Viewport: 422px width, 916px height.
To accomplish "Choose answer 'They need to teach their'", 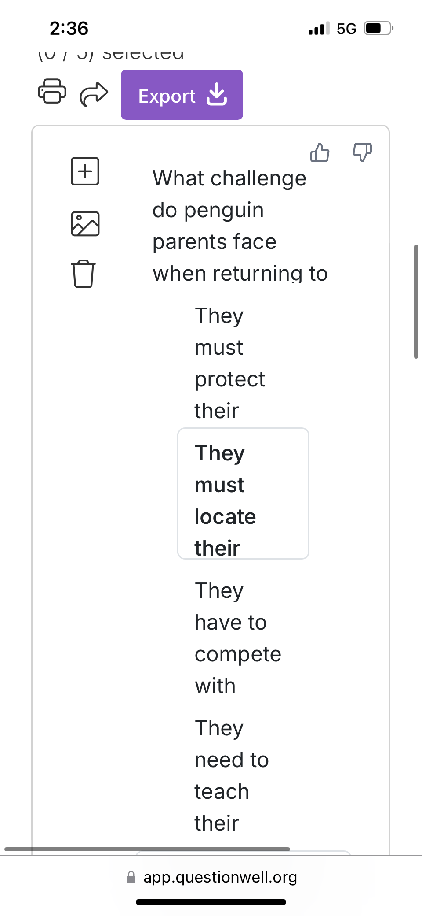I will tap(231, 775).
